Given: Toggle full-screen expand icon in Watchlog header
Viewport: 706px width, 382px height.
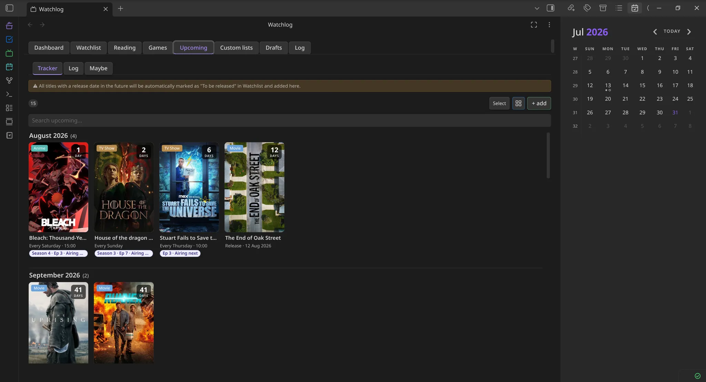Looking at the screenshot, I should (534, 25).
